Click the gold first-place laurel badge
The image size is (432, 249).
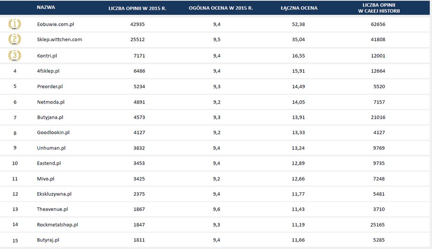pos(15,24)
